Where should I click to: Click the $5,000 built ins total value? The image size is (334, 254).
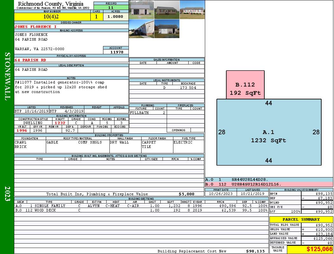(x=187, y=194)
